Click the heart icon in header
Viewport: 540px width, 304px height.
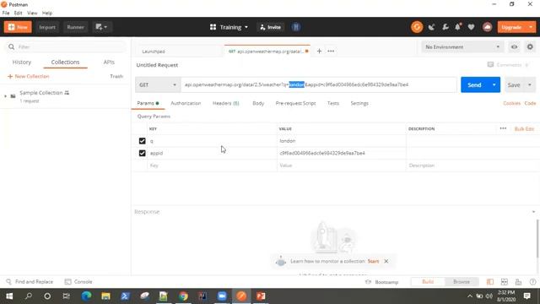(471, 27)
